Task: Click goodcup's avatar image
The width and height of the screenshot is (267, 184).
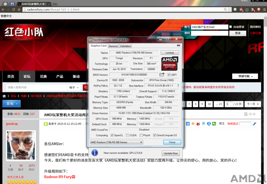Action: click(x=21, y=146)
